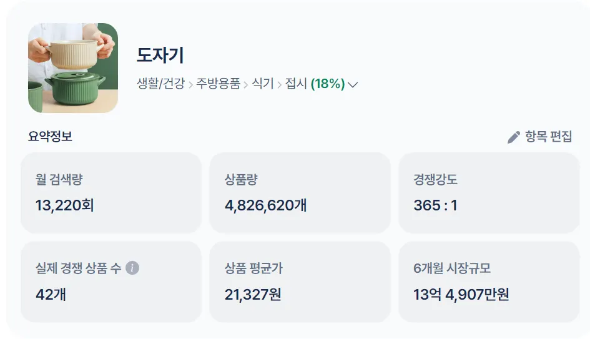Click the 13억 4,907만원 market size value
This screenshot has width=590, height=339.
[461, 294]
